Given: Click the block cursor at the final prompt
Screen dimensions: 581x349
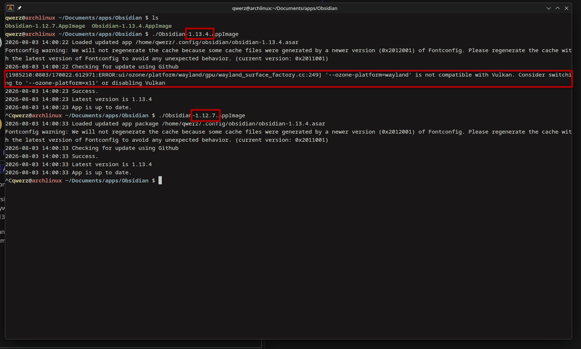Looking at the screenshot, I should (x=160, y=181).
